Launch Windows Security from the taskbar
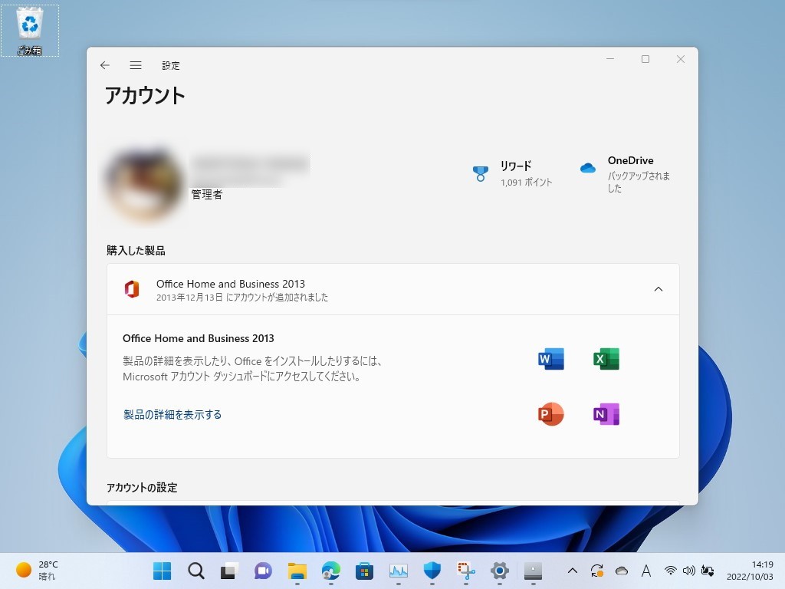785x589 pixels. (x=432, y=571)
